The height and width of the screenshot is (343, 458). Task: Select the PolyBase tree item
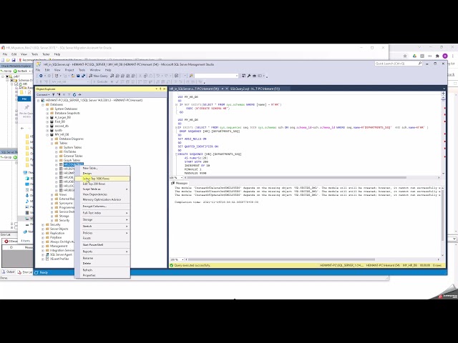(x=57, y=237)
